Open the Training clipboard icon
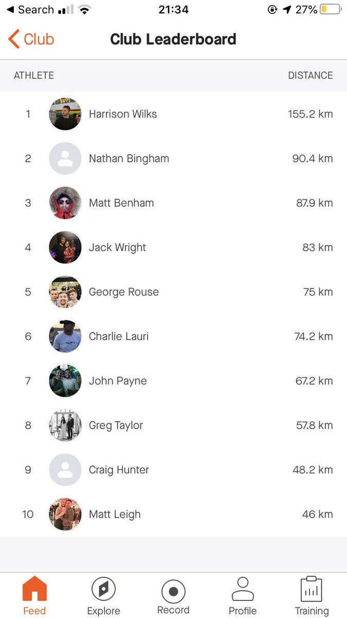Screen dimensions: 347x618 point(312,589)
